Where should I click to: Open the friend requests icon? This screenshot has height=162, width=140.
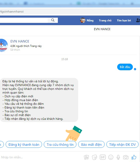tap(138, 20)
